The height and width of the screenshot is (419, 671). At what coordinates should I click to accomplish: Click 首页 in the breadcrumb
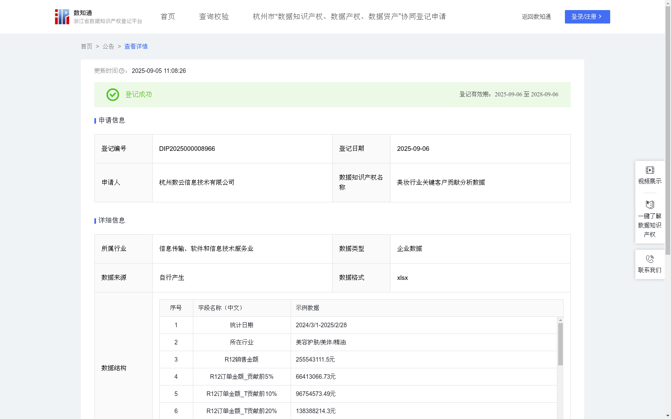pos(86,47)
